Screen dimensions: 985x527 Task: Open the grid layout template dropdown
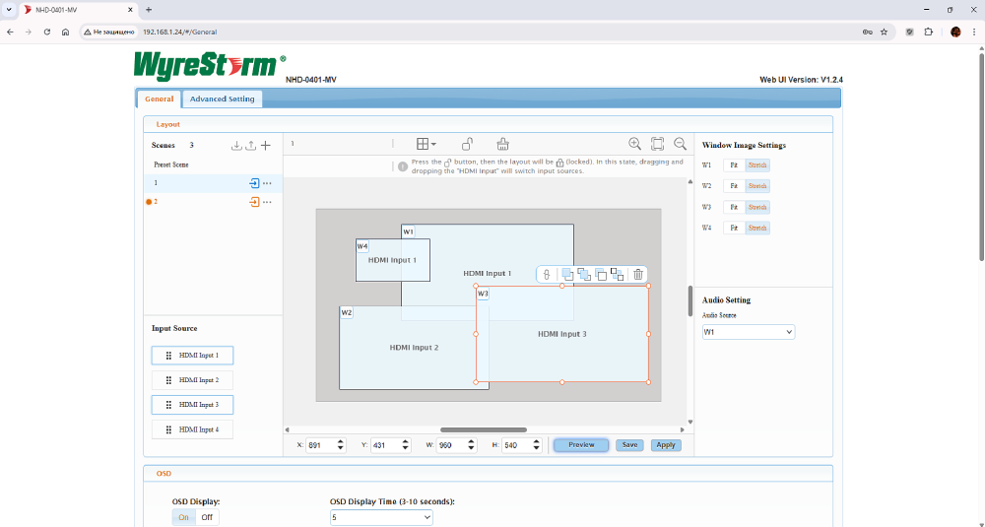coord(426,144)
